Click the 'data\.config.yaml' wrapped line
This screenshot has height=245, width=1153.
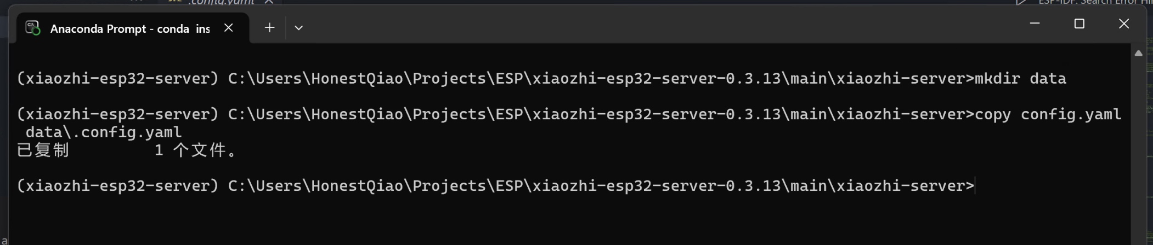[104, 132]
